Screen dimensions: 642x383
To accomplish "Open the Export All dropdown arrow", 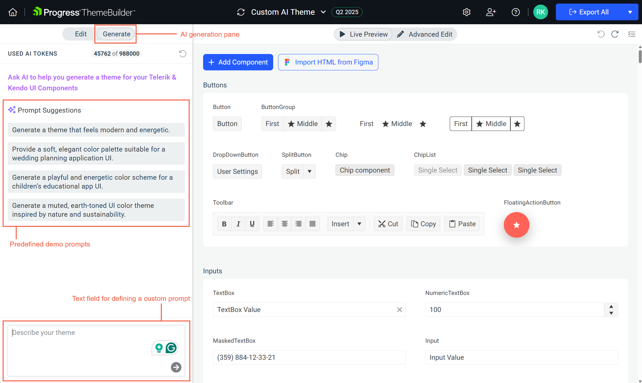I will [630, 12].
